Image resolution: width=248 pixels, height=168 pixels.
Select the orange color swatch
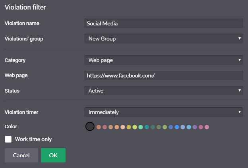(x=117, y=127)
